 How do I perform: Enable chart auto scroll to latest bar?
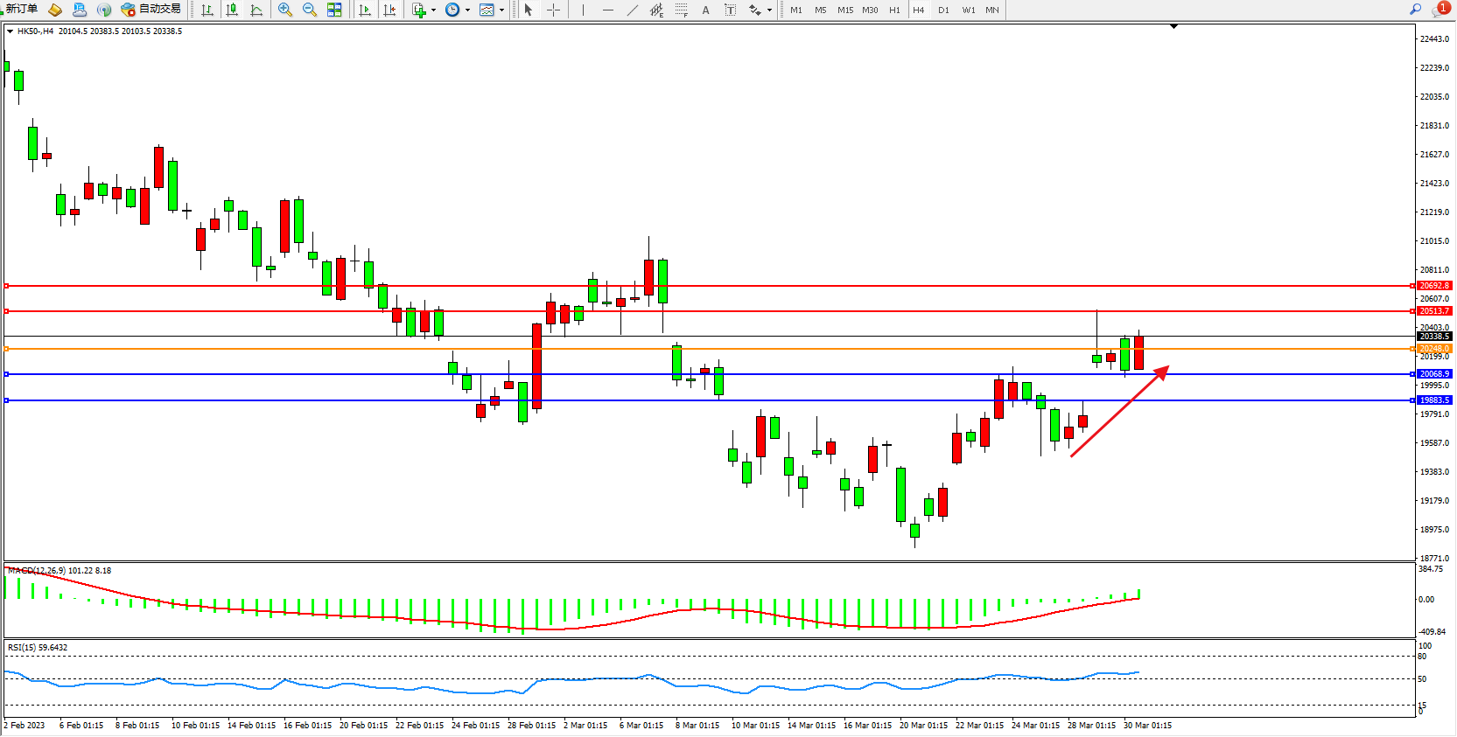point(365,10)
